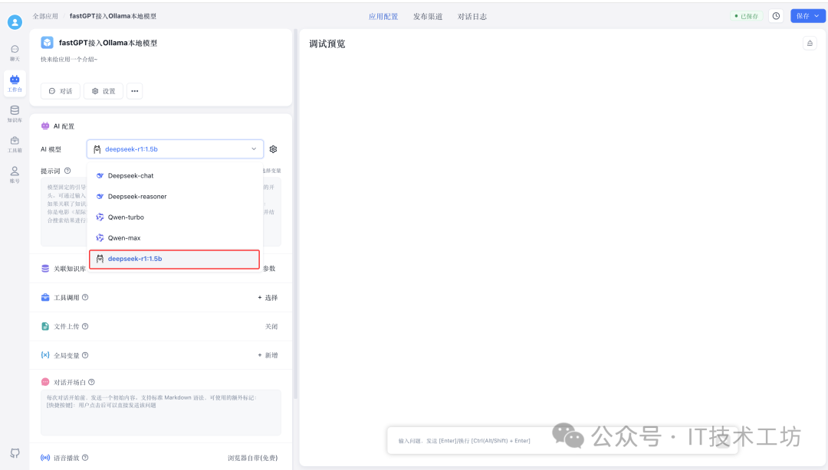Select Deepseek-chat from model list
The image size is (828, 470).
175,175
